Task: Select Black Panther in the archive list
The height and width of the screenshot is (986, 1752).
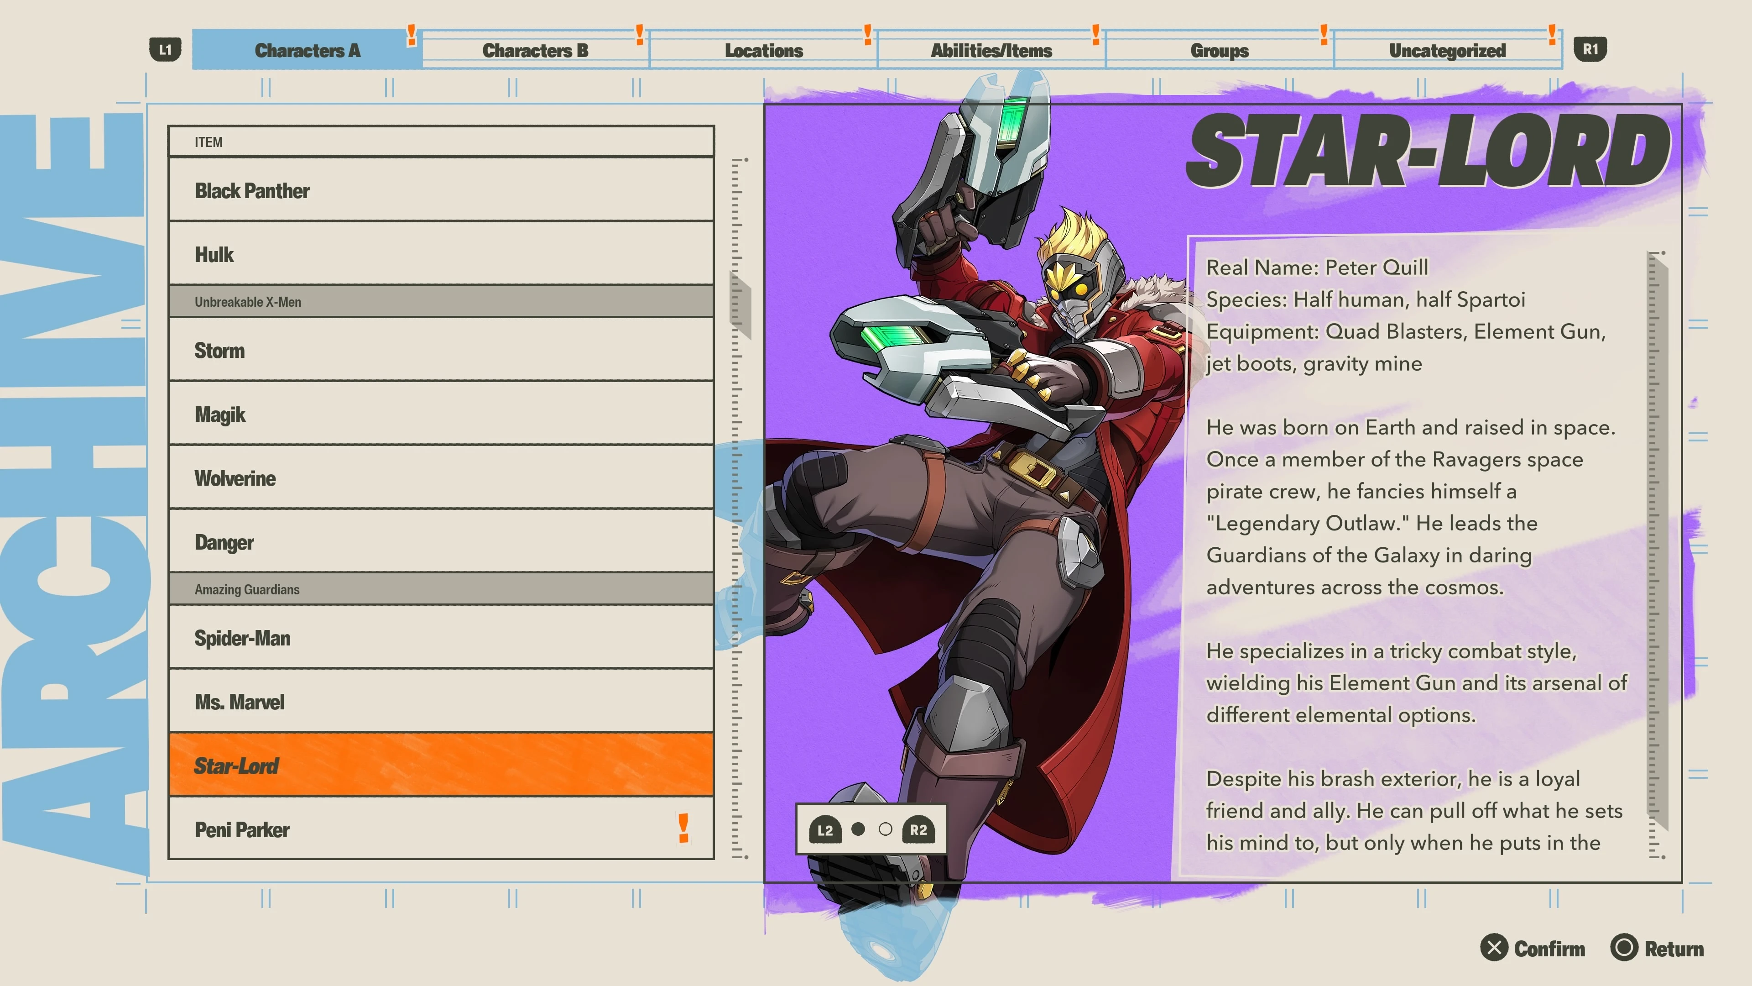Action: pos(441,190)
